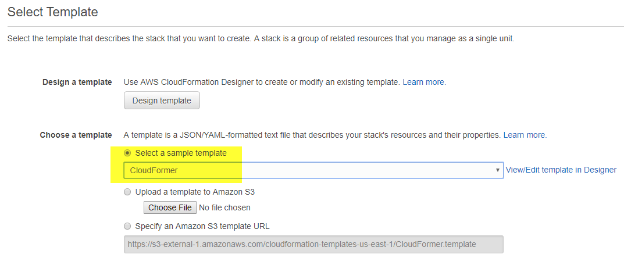Click the stack description paragraph text
This screenshot has height=265, width=624.
click(261, 39)
